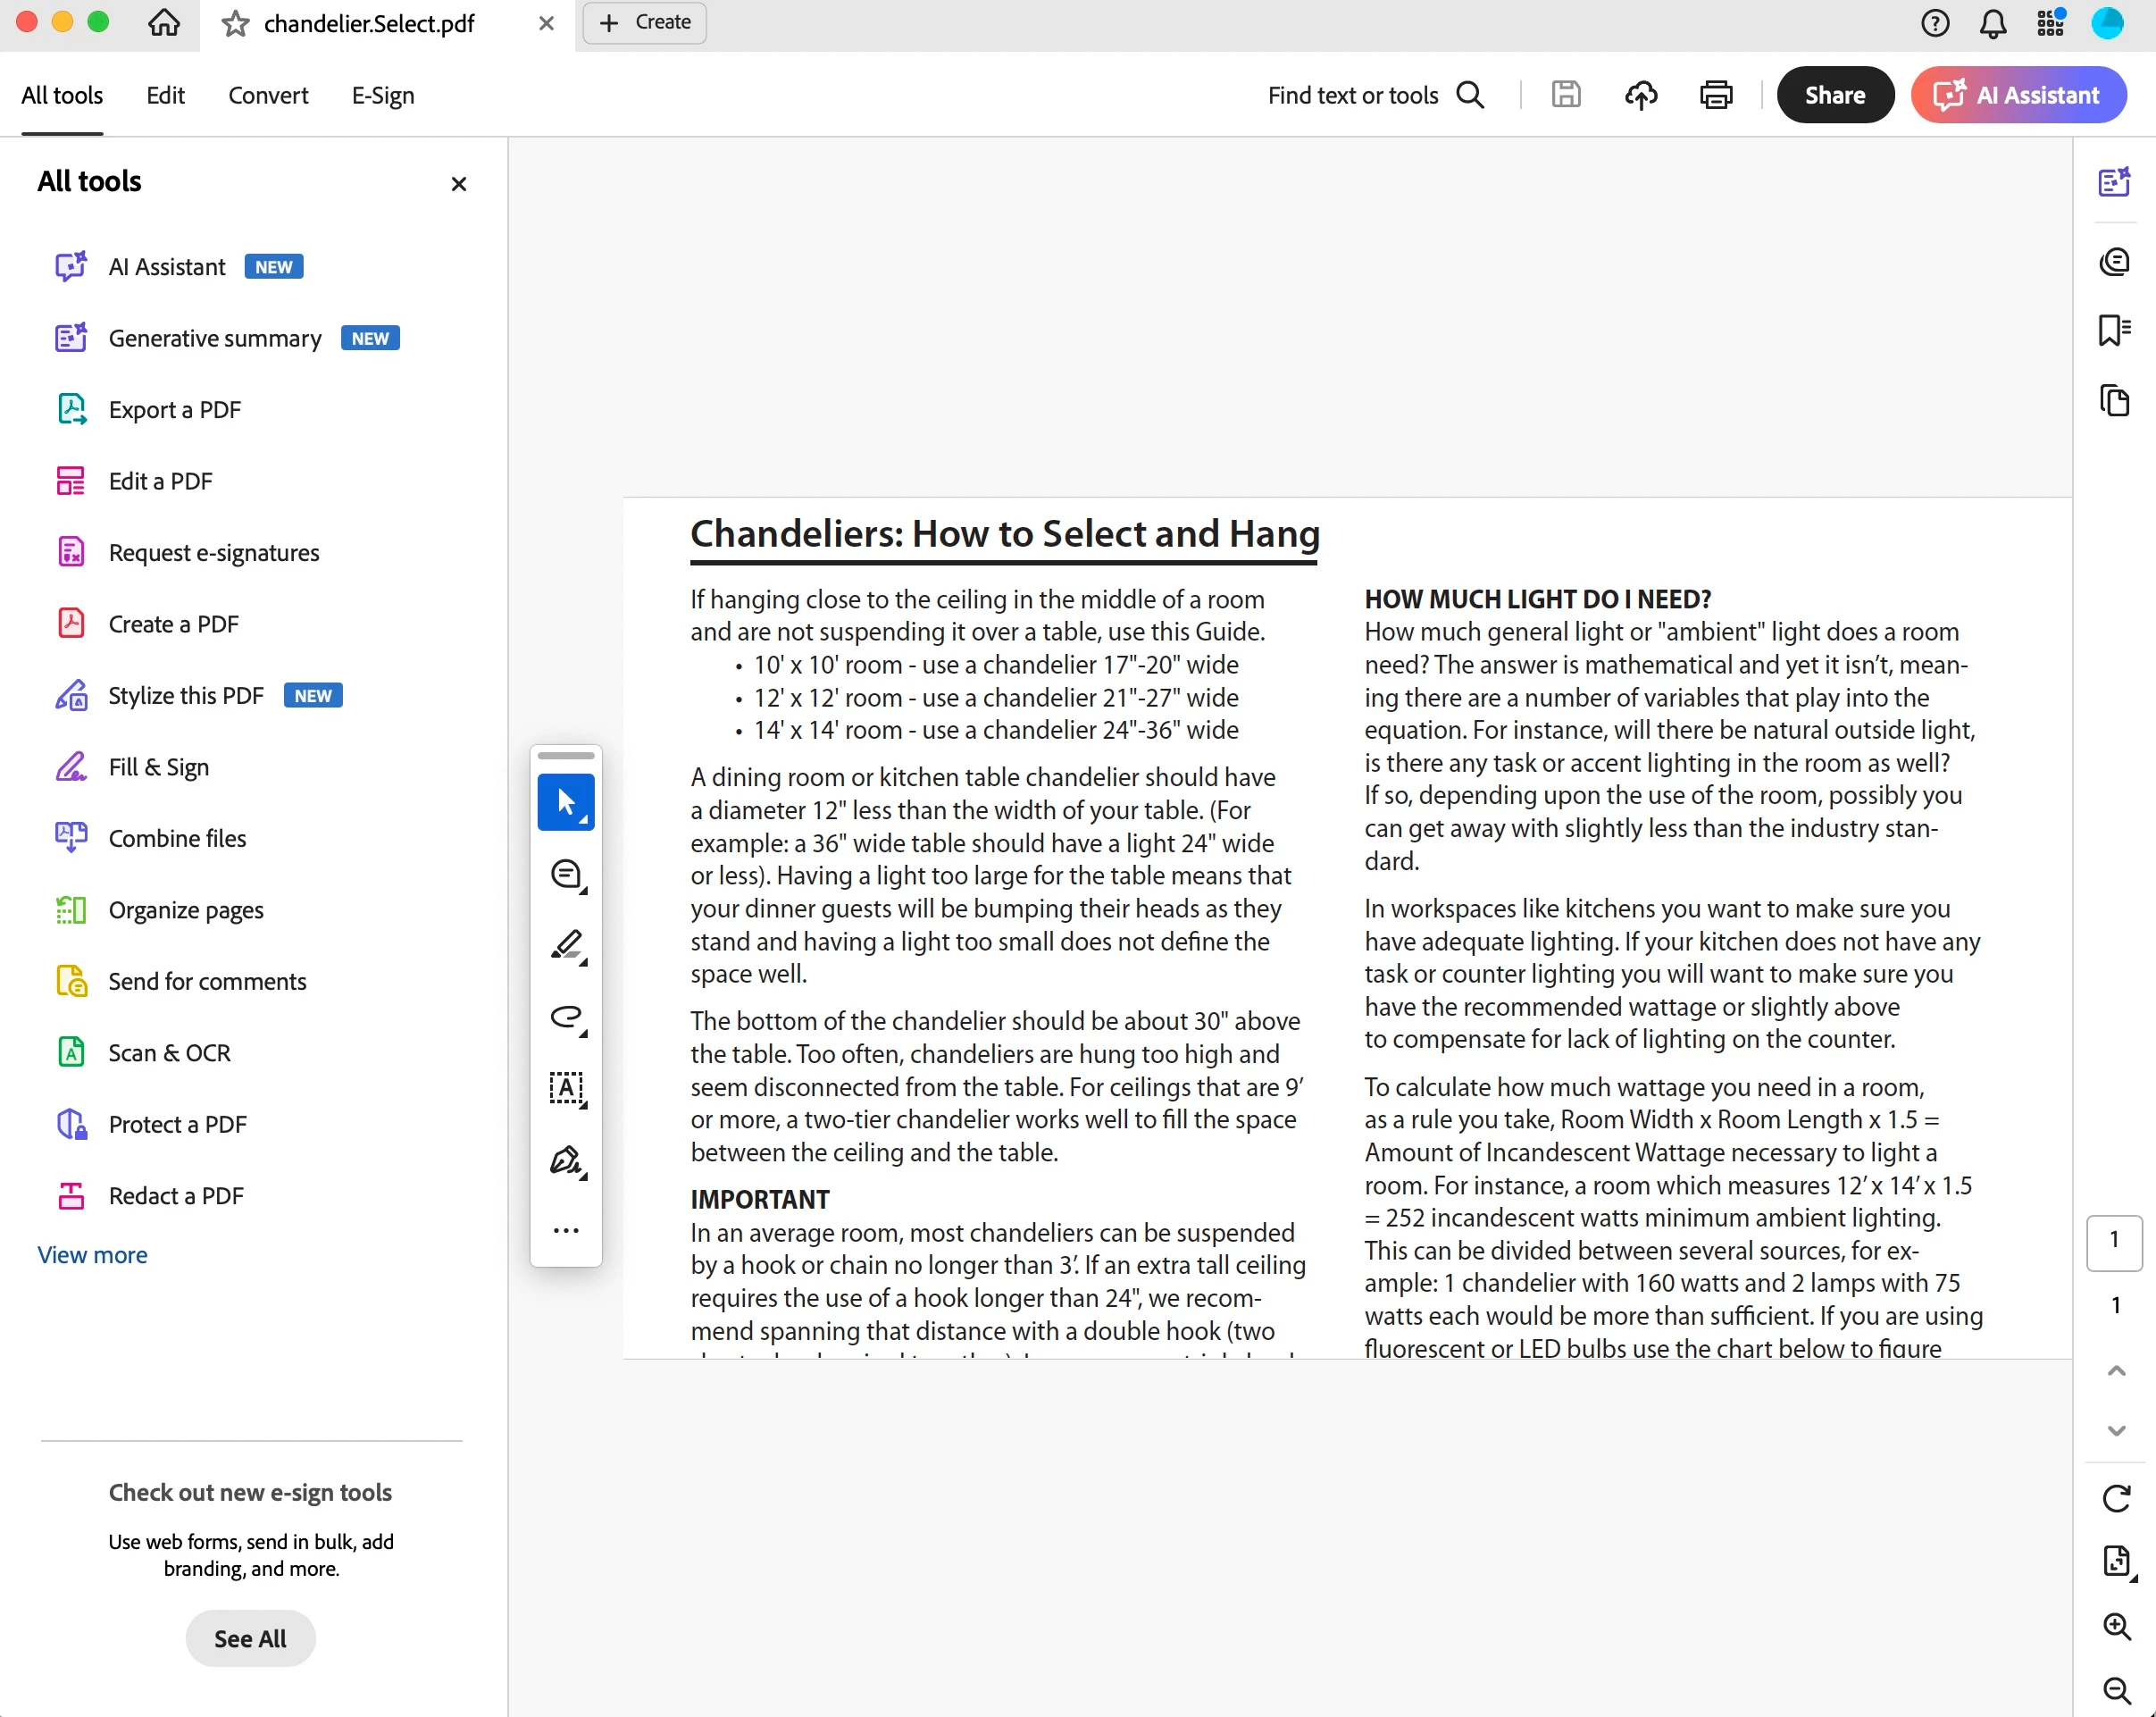Pick the highlight text tool
Screen dimensions: 2156x1717
tap(566, 945)
